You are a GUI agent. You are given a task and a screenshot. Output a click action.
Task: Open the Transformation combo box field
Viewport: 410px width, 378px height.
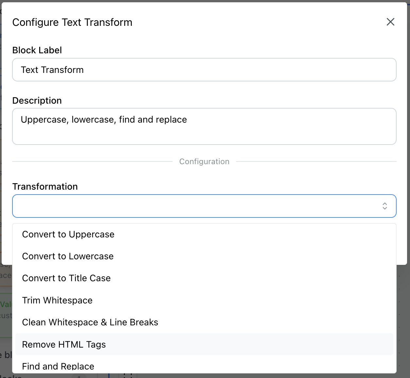(196, 206)
